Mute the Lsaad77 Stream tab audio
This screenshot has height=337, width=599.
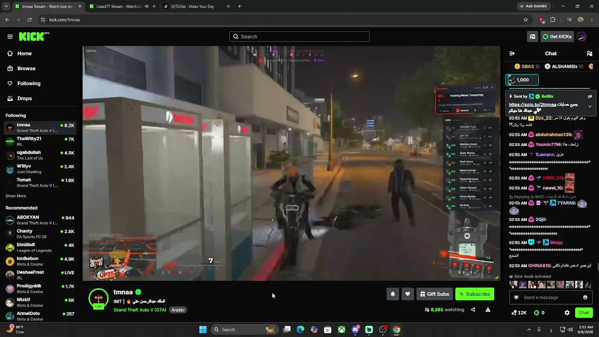(x=146, y=7)
